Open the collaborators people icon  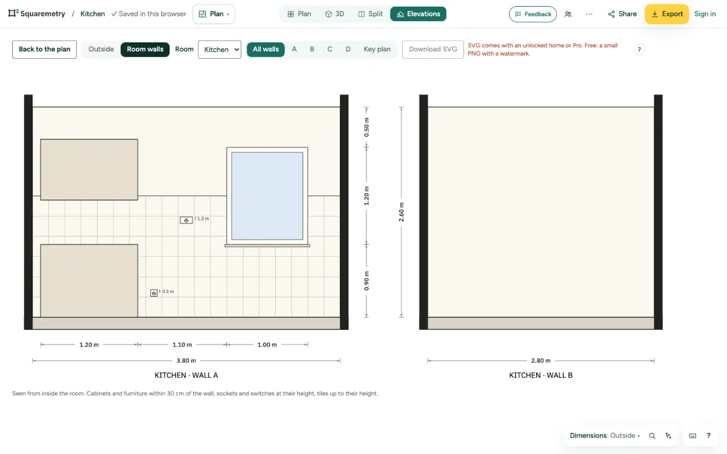click(x=568, y=14)
